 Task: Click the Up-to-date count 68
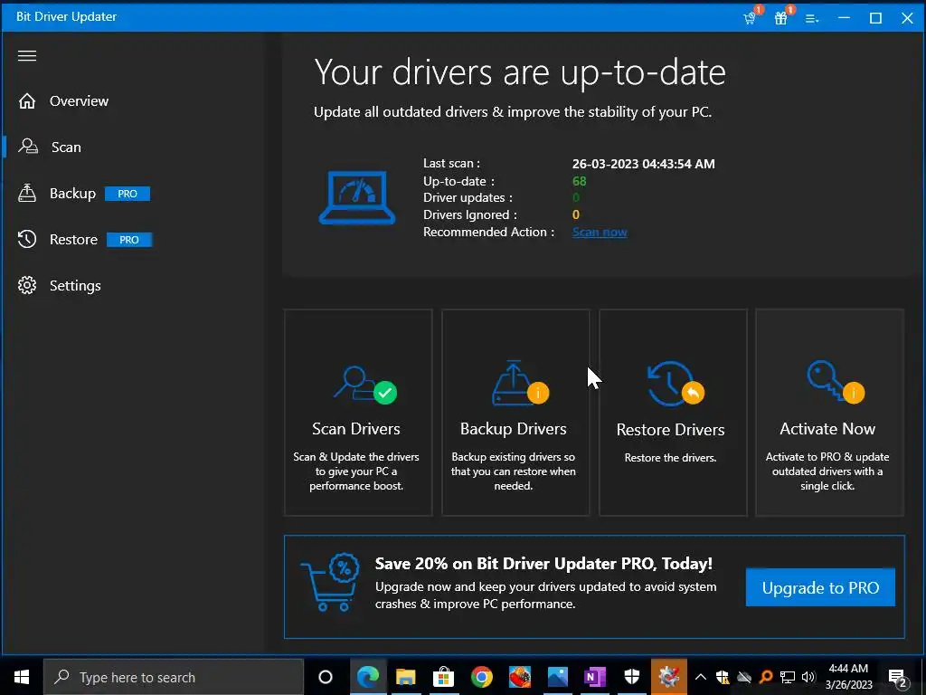point(580,181)
